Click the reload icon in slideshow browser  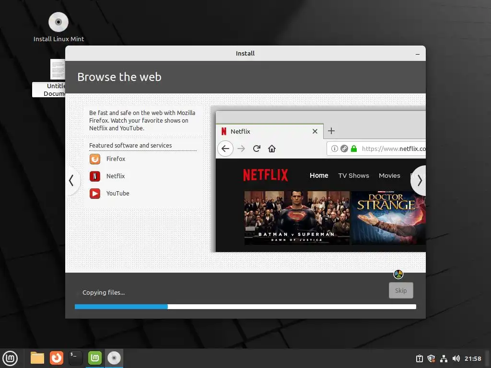[x=257, y=149]
